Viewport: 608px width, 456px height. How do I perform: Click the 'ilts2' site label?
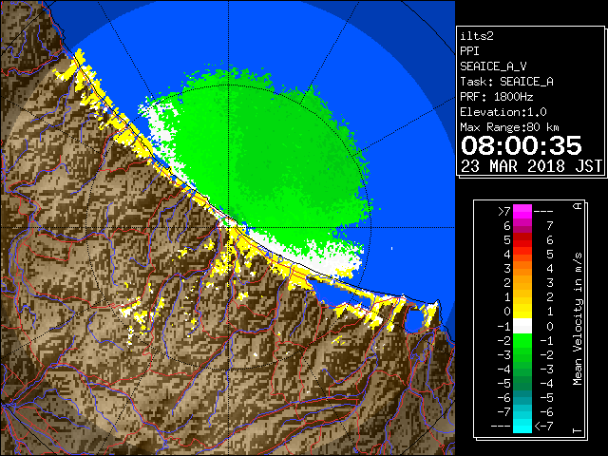coord(477,36)
